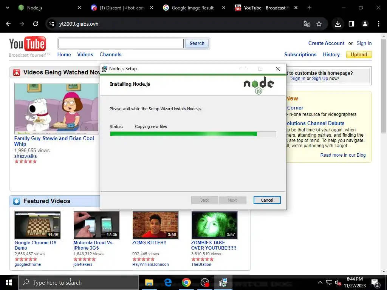The image size is (387, 290).
Task: Open ZOMG KITTEH!! video thumbnail
Action: click(x=155, y=225)
